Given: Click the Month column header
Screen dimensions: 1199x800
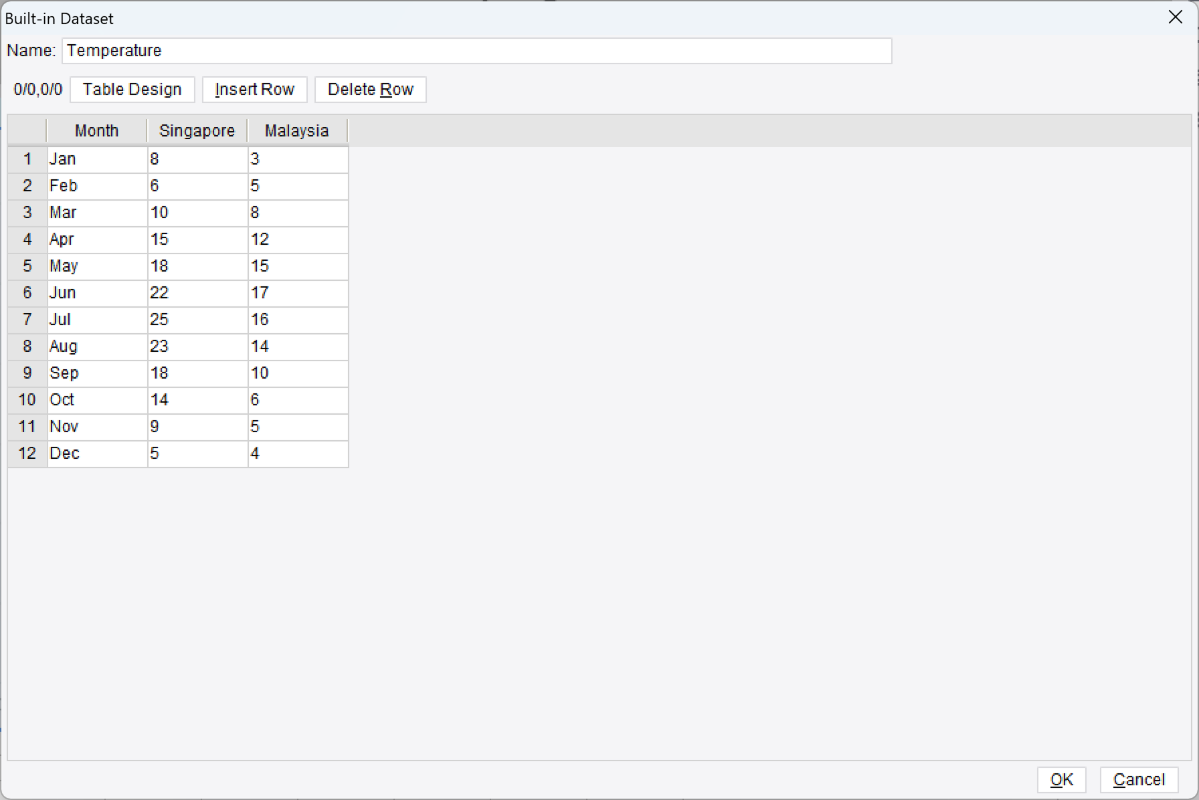Looking at the screenshot, I should tap(96, 130).
